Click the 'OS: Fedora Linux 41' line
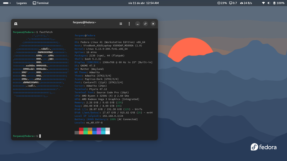 [x=110, y=42]
